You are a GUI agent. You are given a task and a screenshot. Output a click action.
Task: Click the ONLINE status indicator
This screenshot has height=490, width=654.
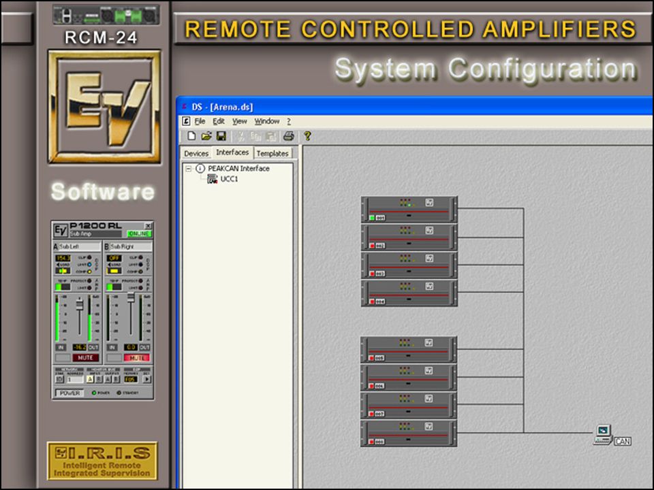click(x=139, y=233)
